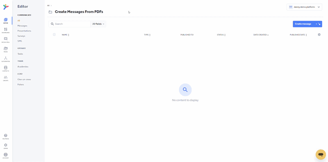
Task: Select Messages in the Editor sidebar
Action: (23, 26)
